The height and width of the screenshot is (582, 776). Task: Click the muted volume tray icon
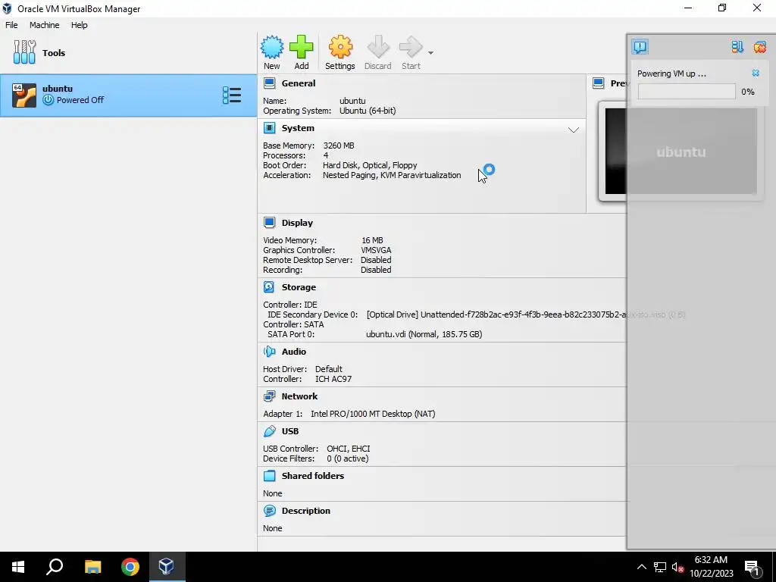pos(678,567)
